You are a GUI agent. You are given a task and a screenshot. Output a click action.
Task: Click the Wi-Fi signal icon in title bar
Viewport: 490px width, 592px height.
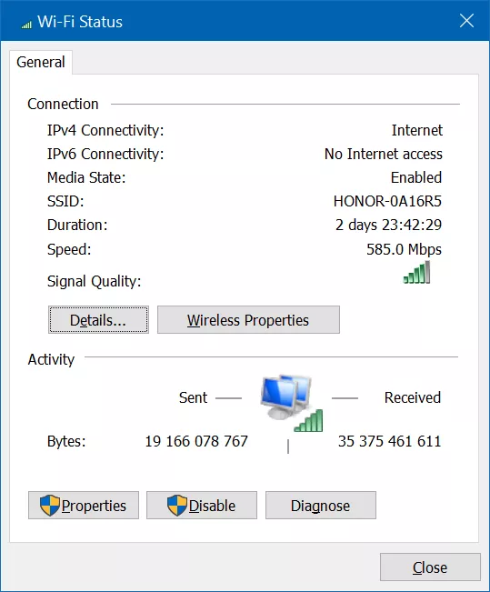[26, 25]
